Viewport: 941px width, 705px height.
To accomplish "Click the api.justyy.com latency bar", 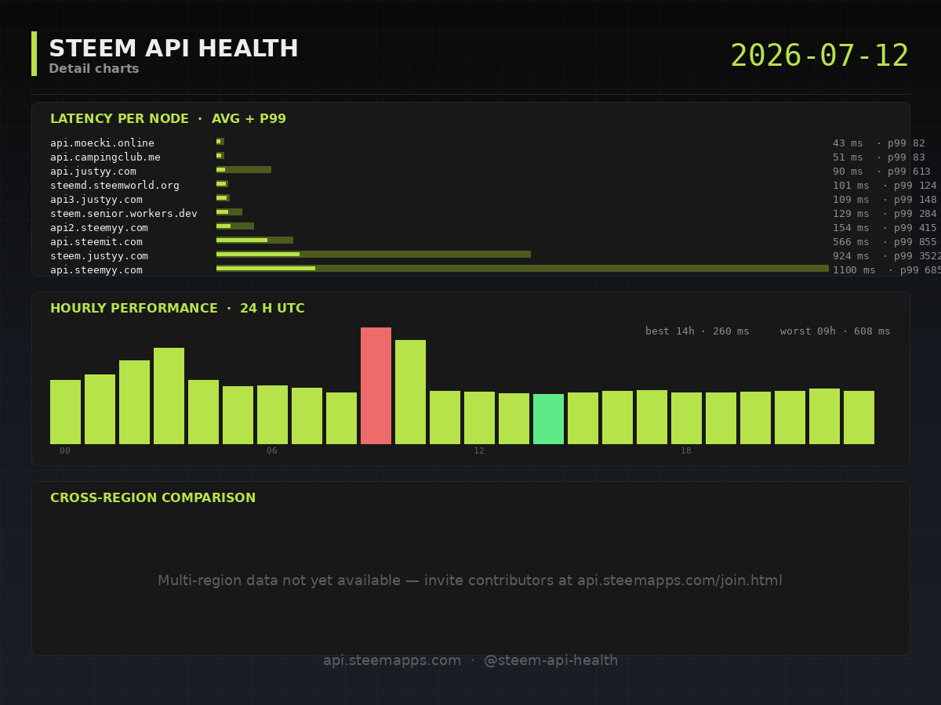I will click(x=244, y=169).
